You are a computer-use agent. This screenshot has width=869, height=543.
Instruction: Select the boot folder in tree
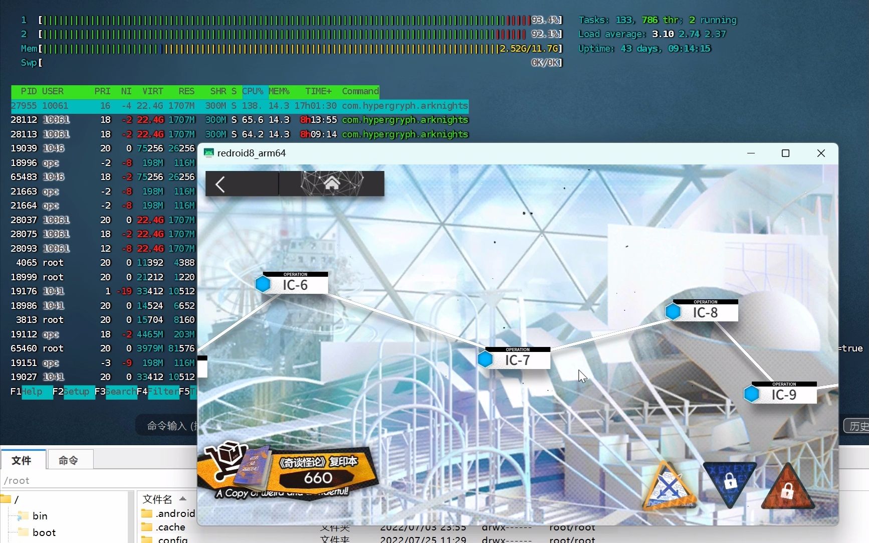pyautogui.click(x=44, y=532)
